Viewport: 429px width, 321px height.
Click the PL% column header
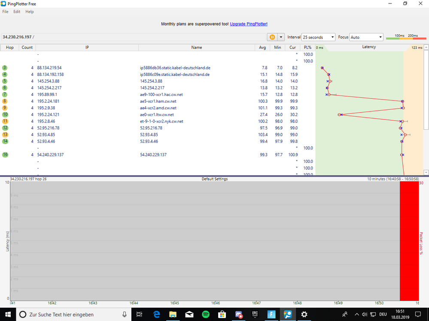(307, 48)
